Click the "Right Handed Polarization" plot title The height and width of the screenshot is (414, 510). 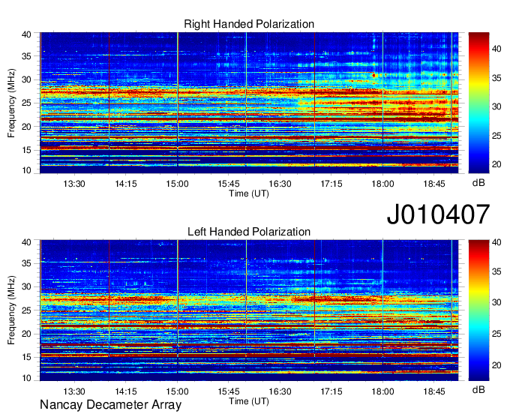click(249, 24)
